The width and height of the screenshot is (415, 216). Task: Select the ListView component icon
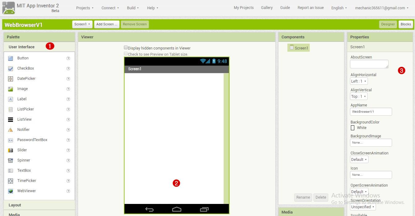point(11,119)
